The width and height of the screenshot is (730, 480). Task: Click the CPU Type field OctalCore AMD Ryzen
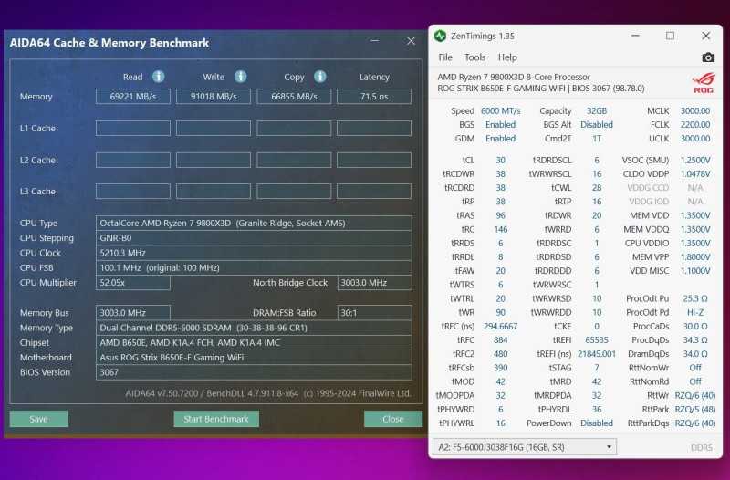pos(254,223)
